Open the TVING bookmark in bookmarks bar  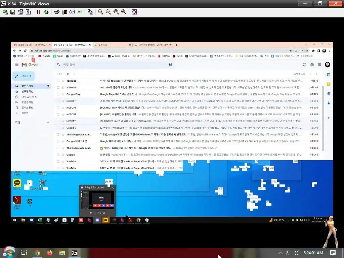click(177, 56)
